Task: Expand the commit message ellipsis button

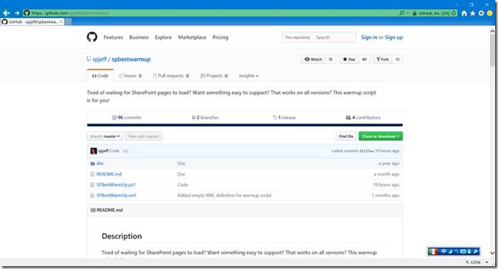Action: (x=125, y=151)
